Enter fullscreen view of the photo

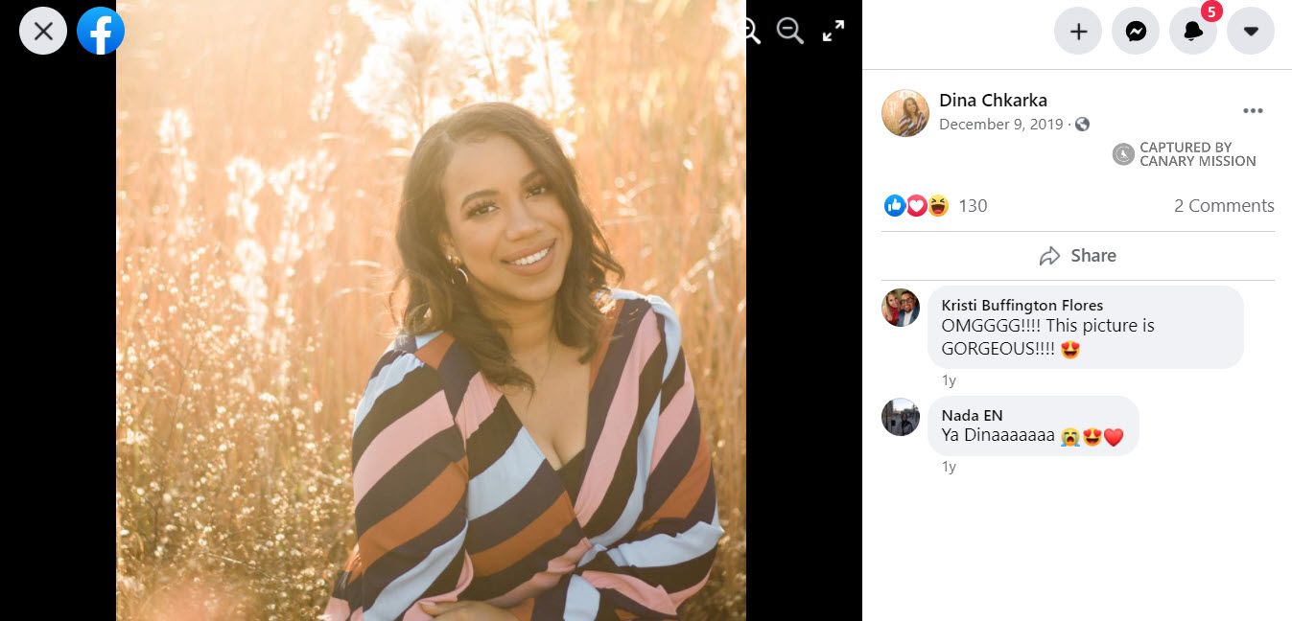tap(833, 30)
